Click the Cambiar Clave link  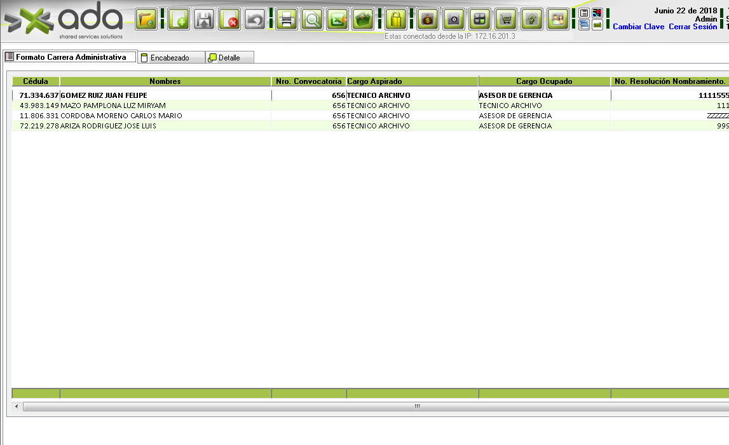pyautogui.click(x=638, y=27)
